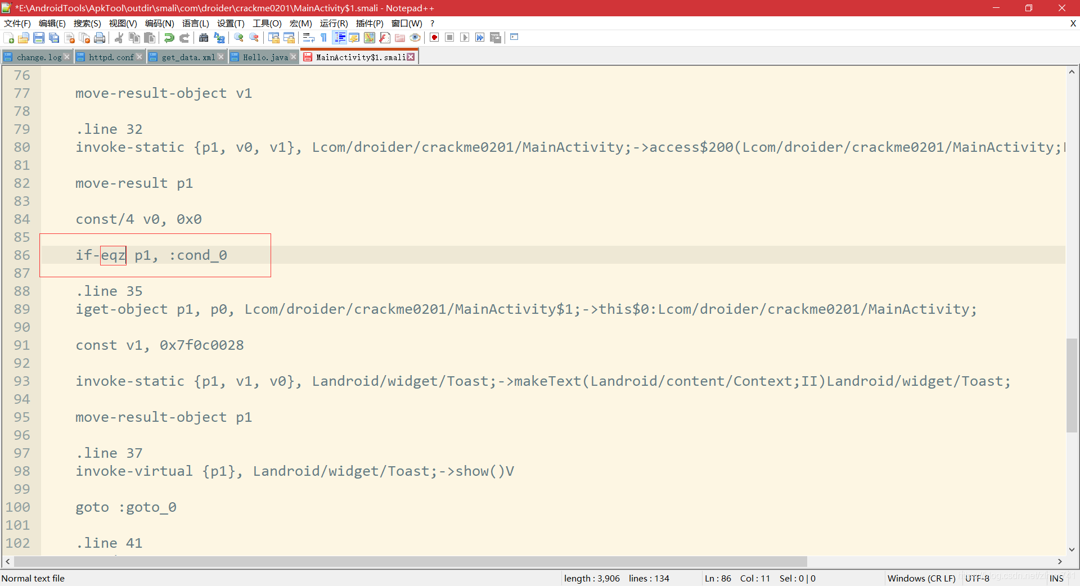Open Folder as Workspace icon
Screen dimensions: 1080x586
(x=400, y=38)
